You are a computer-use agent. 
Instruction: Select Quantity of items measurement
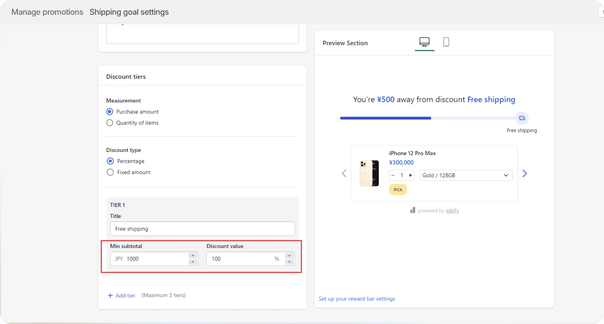[x=109, y=123]
